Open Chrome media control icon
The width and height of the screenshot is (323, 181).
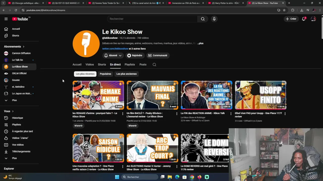308,10
